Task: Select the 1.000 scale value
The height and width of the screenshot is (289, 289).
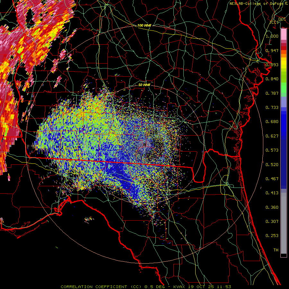Action: tap(272, 36)
